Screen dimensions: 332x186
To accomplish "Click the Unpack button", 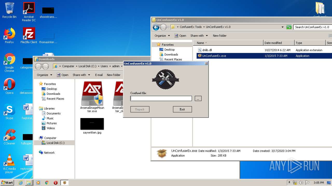I will [x=140, y=109].
